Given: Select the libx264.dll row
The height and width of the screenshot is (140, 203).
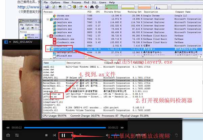Looking at the screenshot, I should pyautogui.click(x=98, y=108).
